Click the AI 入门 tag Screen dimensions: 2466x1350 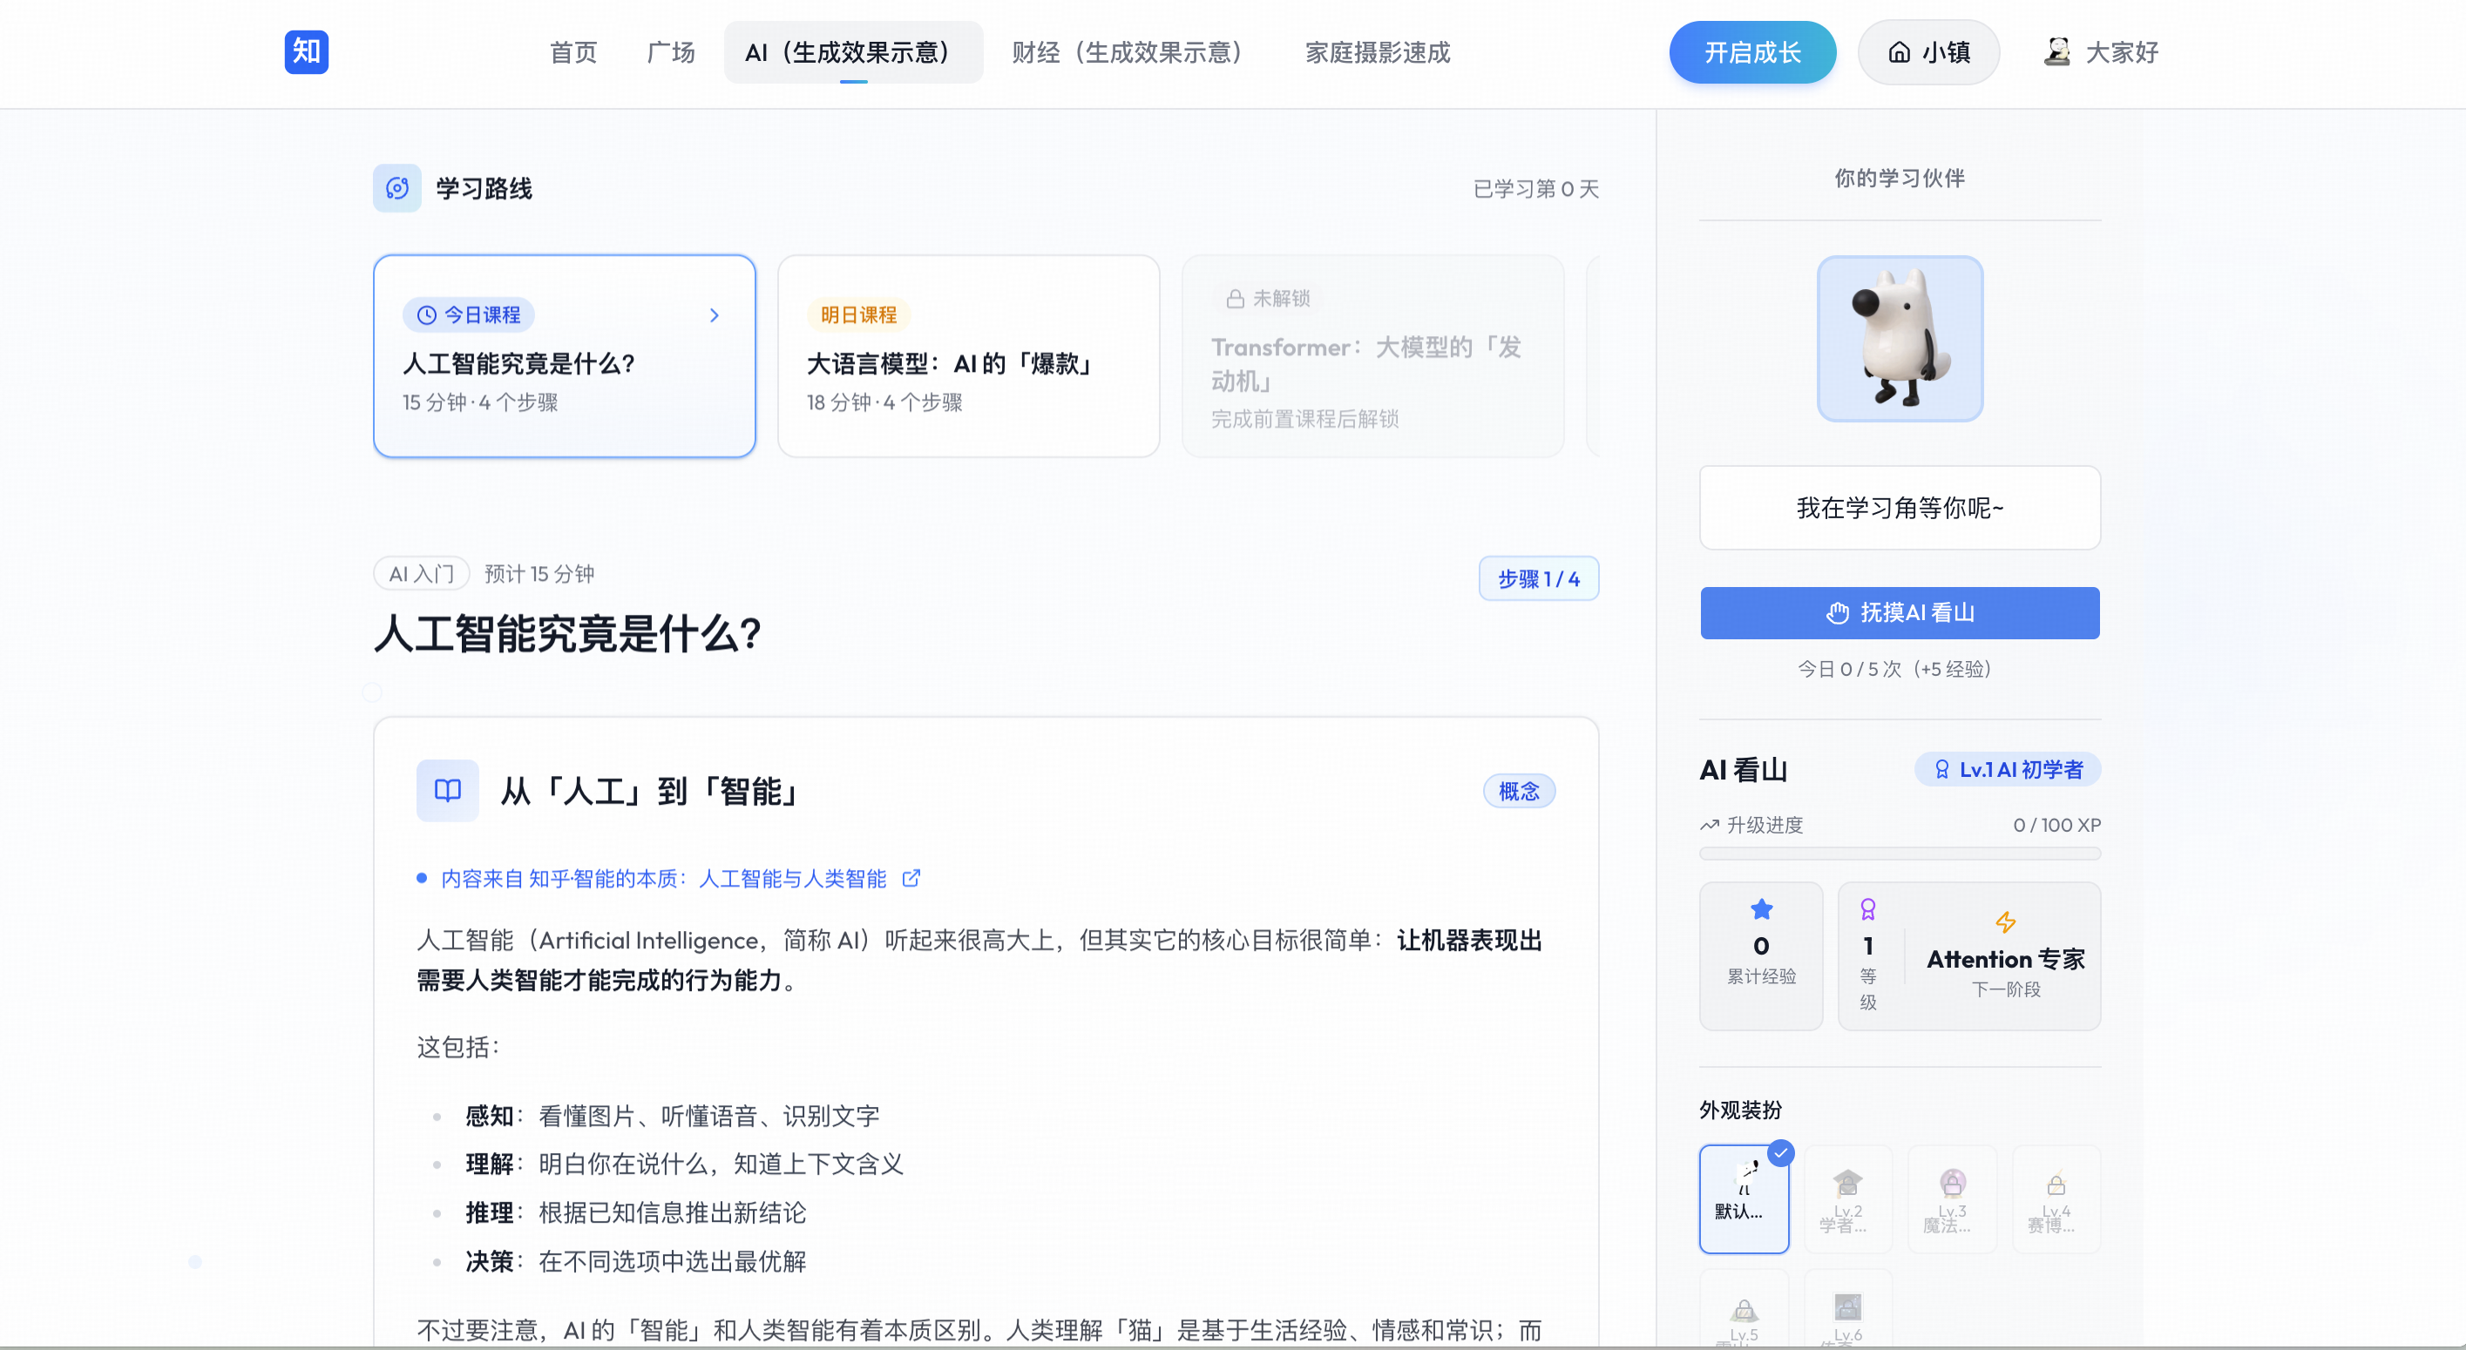coord(421,573)
